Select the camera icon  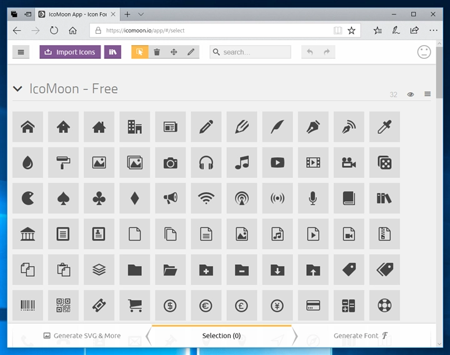(171, 162)
